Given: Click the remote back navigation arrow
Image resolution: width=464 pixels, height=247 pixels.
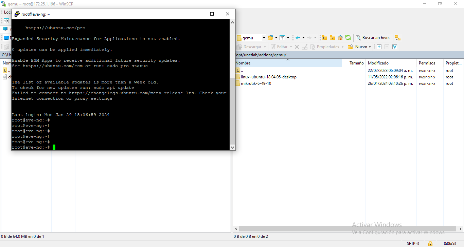Looking at the screenshot, I should point(298,38).
